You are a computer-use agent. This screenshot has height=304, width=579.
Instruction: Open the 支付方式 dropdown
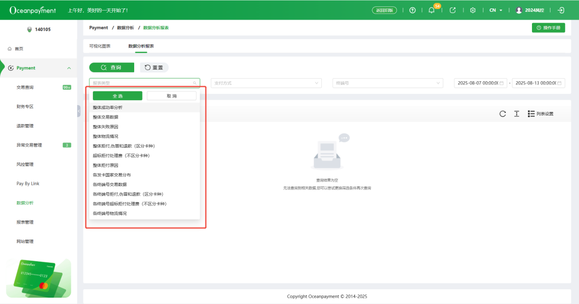(x=266, y=83)
